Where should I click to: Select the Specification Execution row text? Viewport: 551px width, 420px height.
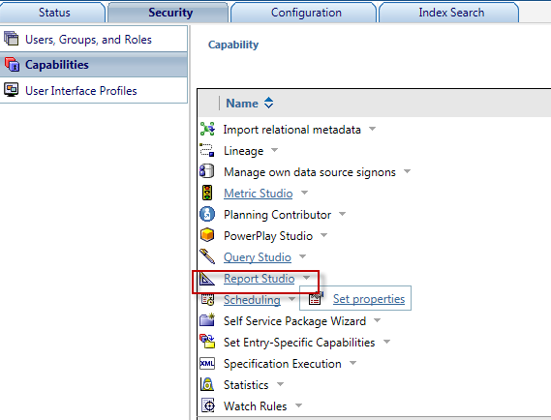coord(283,364)
